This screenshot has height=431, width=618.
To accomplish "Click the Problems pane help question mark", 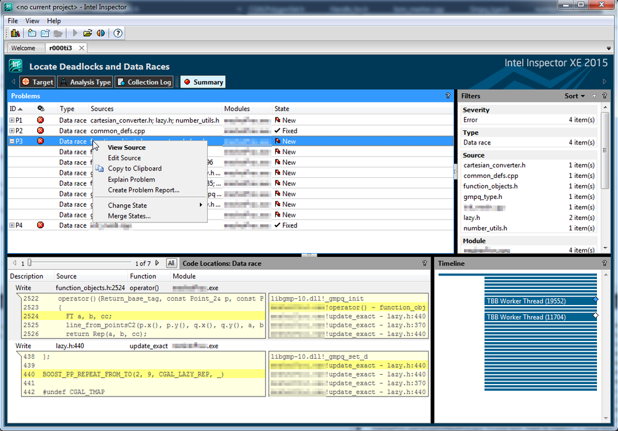I will (x=448, y=96).
